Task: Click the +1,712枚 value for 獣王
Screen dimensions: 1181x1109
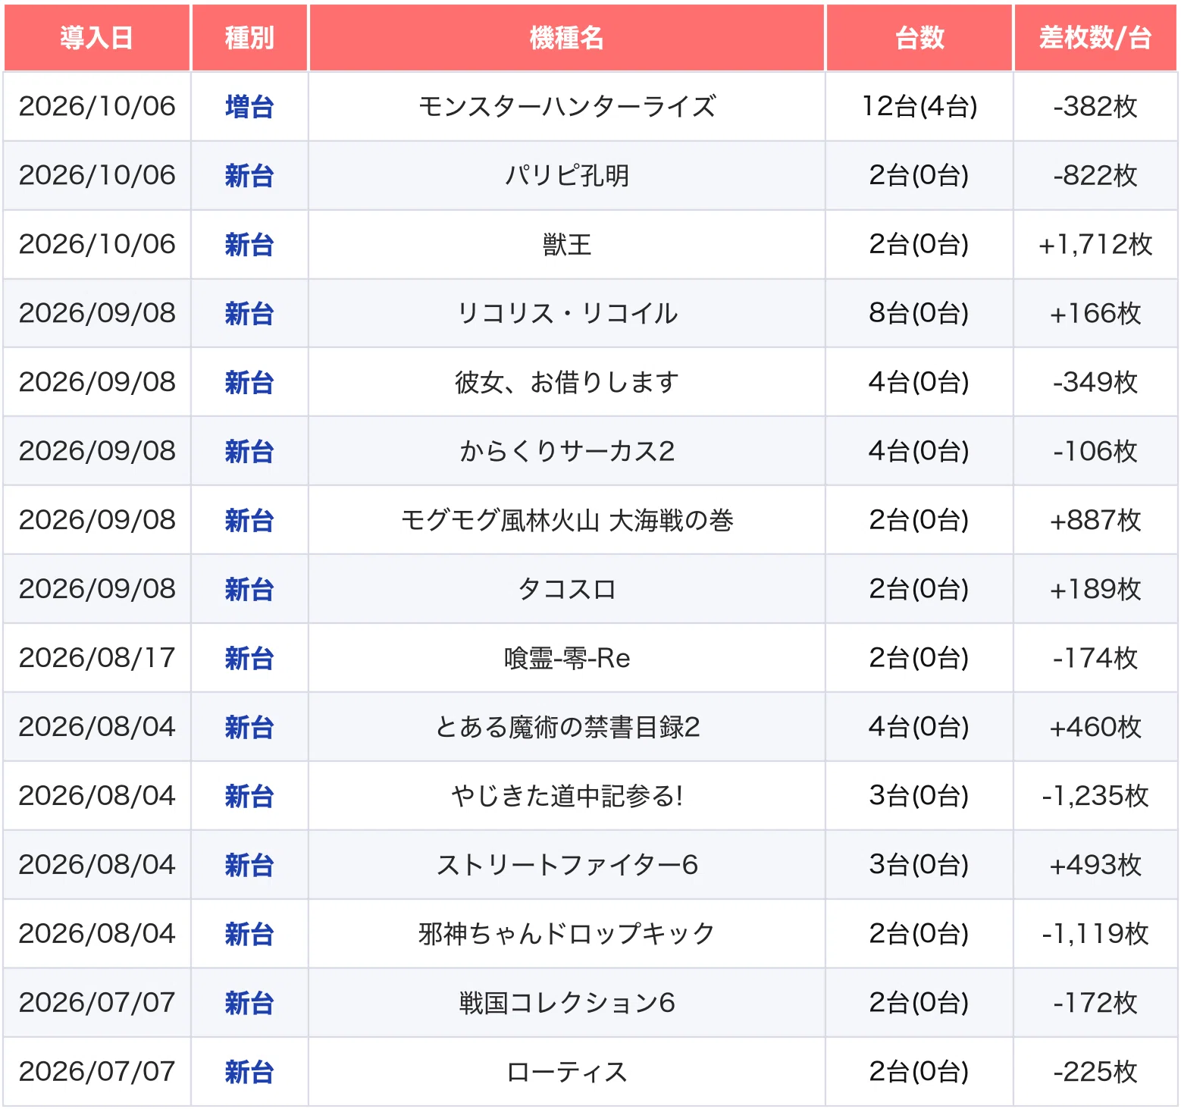Action: coord(1095,245)
